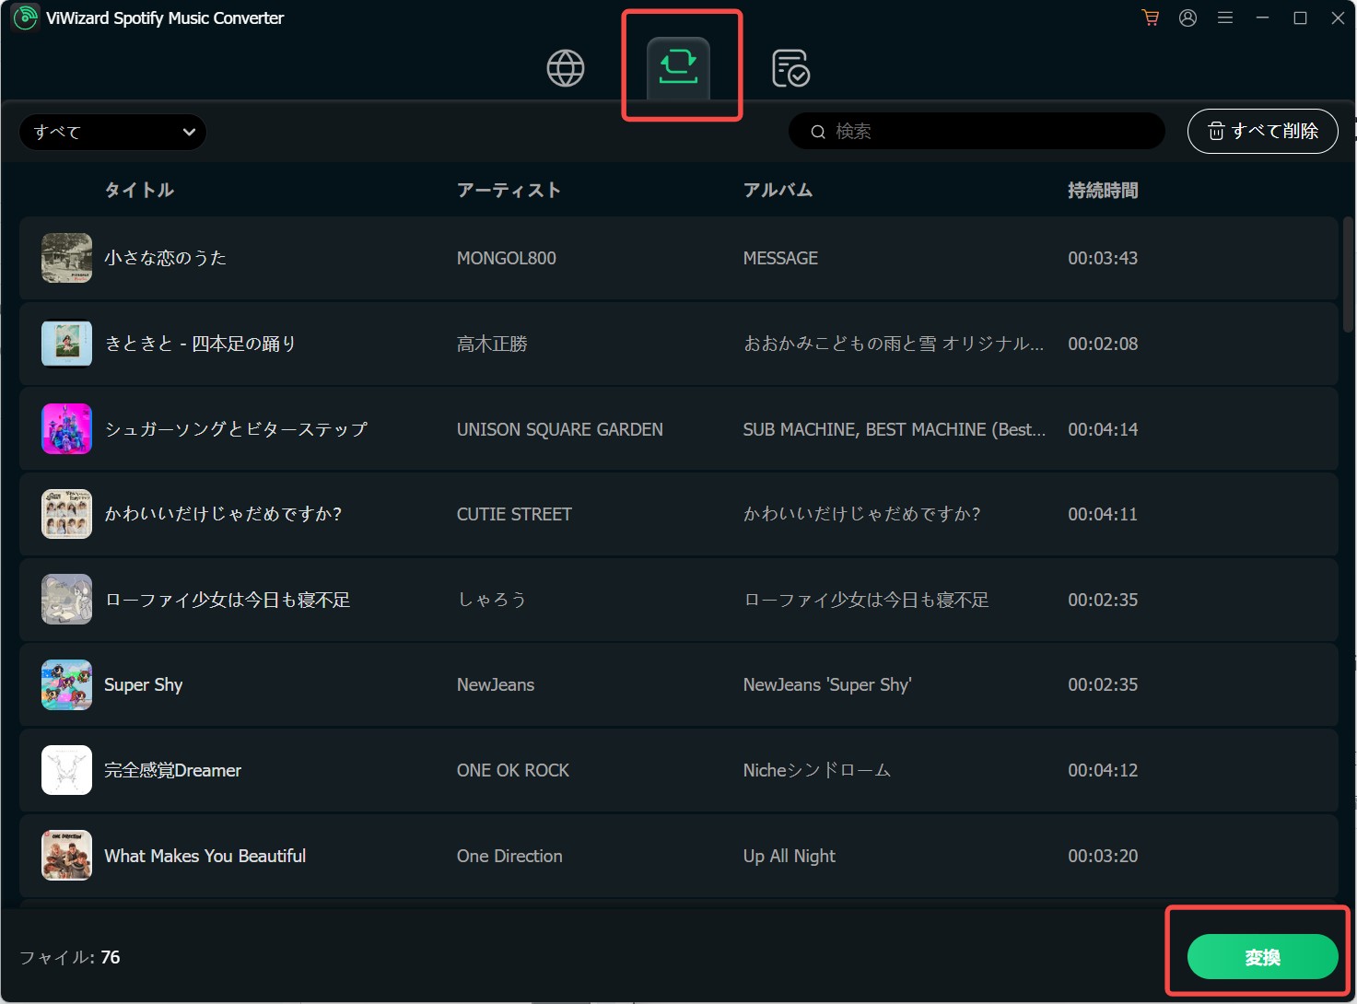Click the ViWizard app logo icon

[25, 18]
